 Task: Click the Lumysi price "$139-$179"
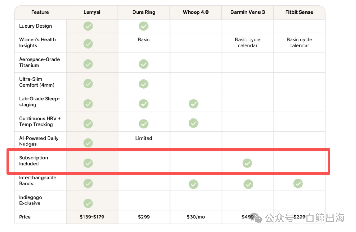tap(92, 217)
